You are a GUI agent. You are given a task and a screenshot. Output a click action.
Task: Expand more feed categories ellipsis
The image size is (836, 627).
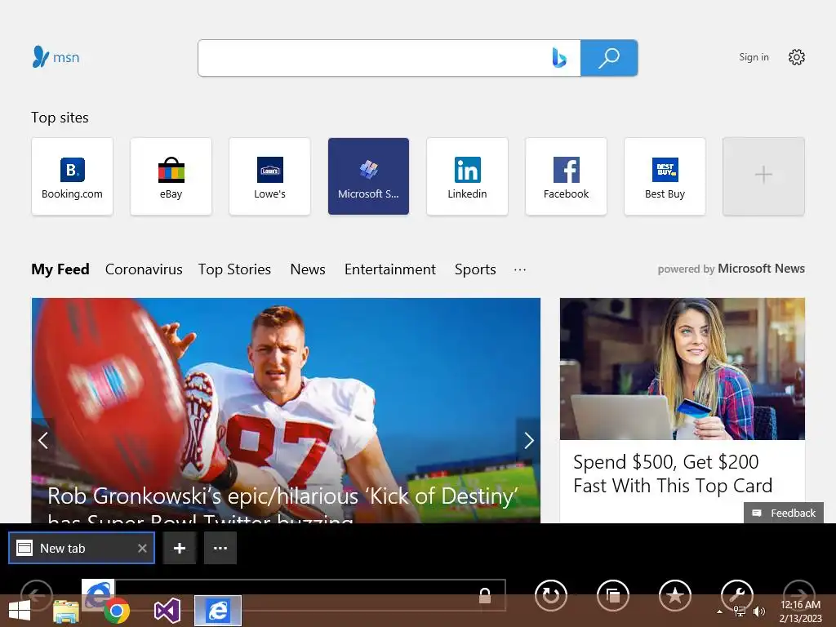click(520, 269)
